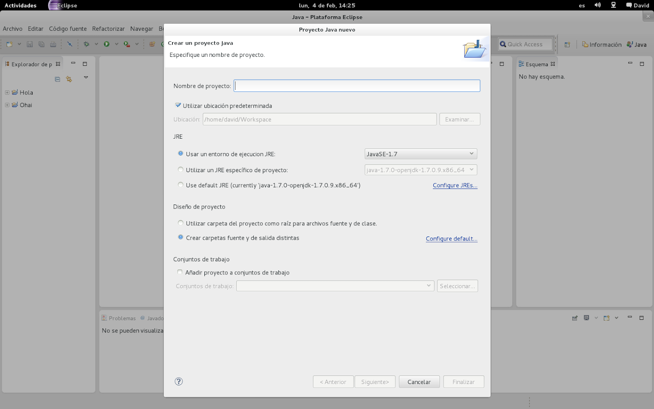Click inside the Nombre de proyecto field
The height and width of the screenshot is (409, 654).
(356, 85)
